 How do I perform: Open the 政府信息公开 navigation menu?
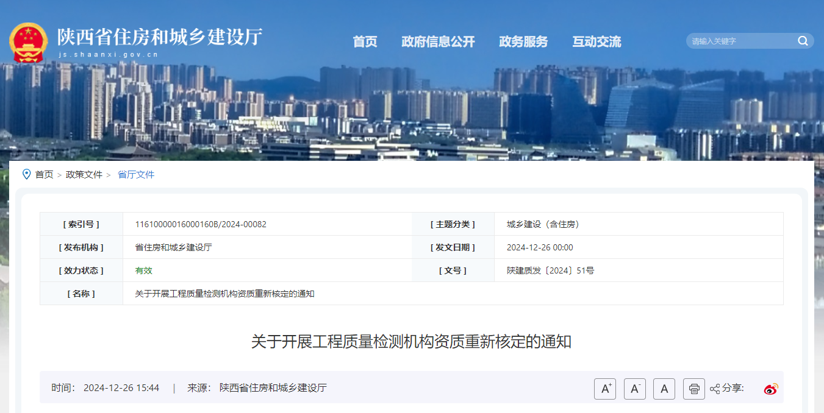(439, 41)
